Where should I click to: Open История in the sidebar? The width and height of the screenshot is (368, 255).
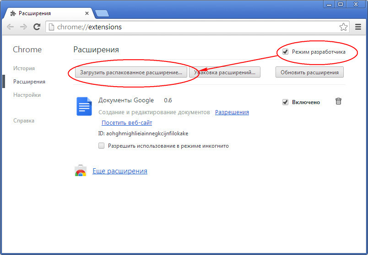24,68
